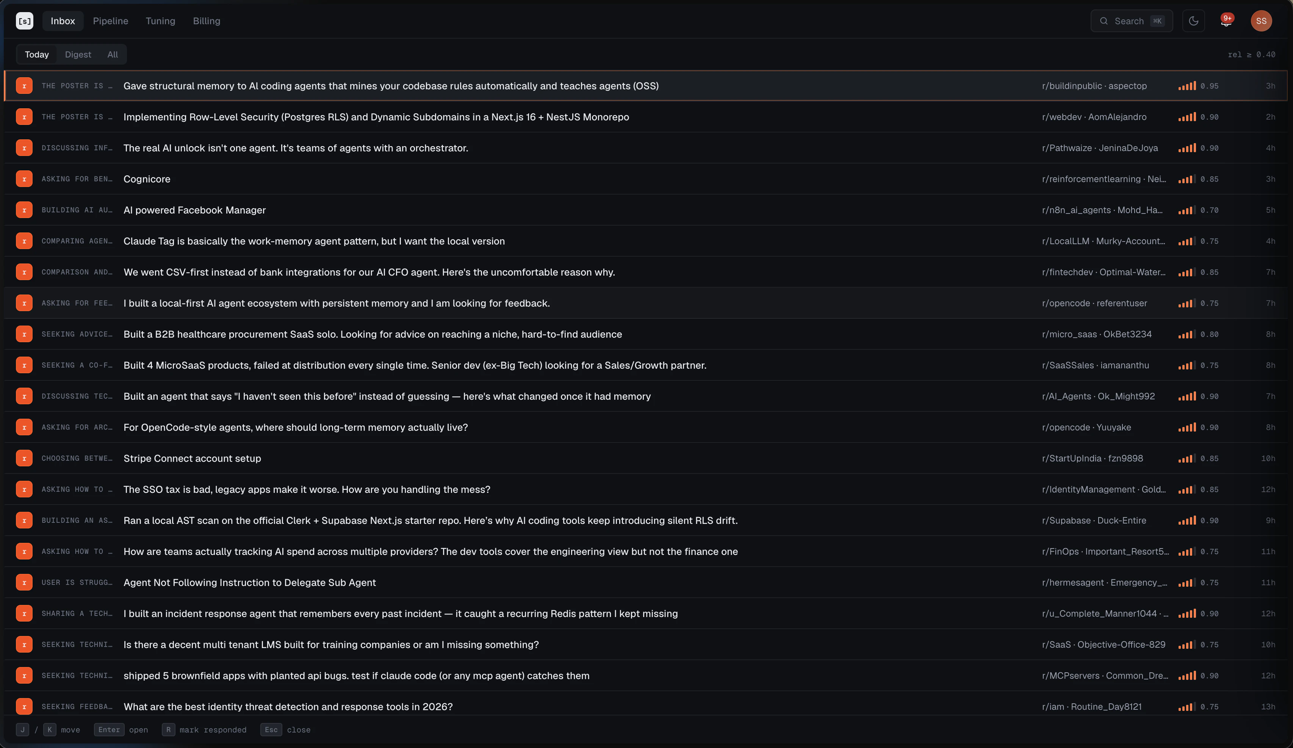This screenshot has height=748, width=1293.
Task: Click the Reddit icon on AI powered Facebook Manager
Action: point(24,210)
